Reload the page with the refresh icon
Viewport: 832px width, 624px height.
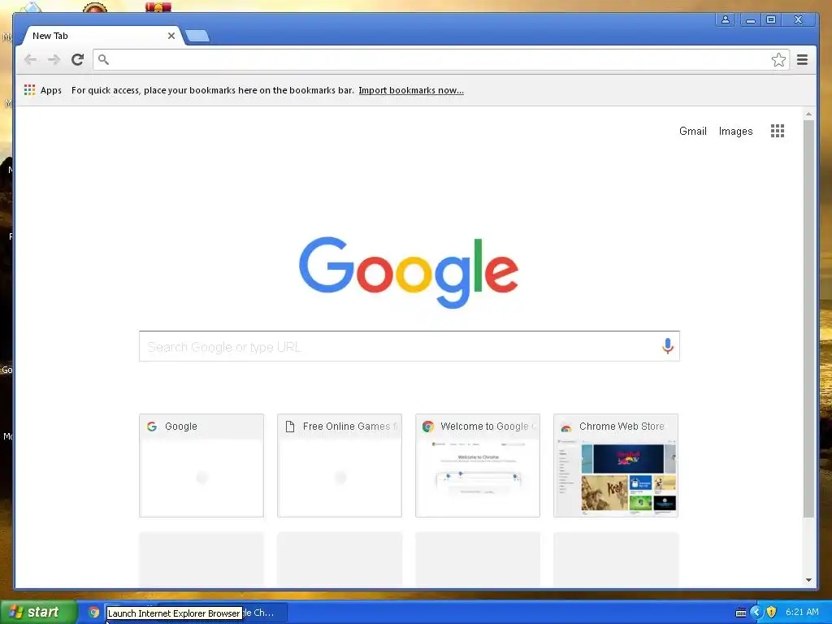click(x=77, y=59)
